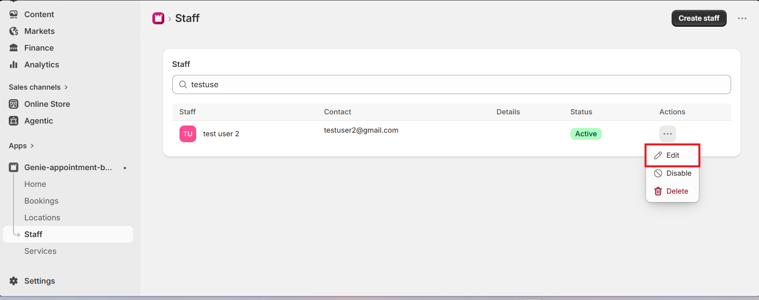Click the Content sidebar icon
This screenshot has height=300, width=759.
(14, 14)
